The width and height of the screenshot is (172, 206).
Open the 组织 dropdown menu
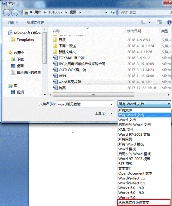[13, 22]
